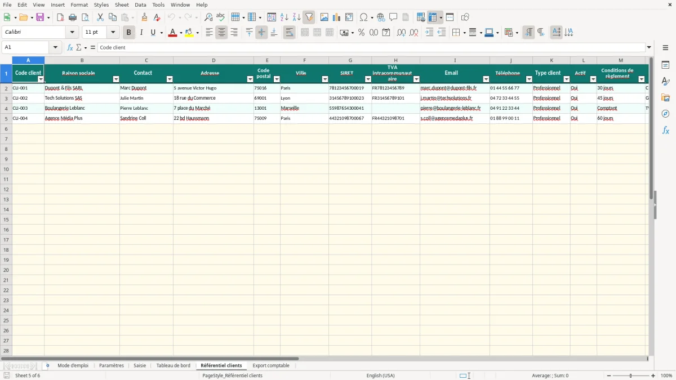Screen dimensions: 676x380
Task: Toggle Bold formatting
Action: (128, 33)
